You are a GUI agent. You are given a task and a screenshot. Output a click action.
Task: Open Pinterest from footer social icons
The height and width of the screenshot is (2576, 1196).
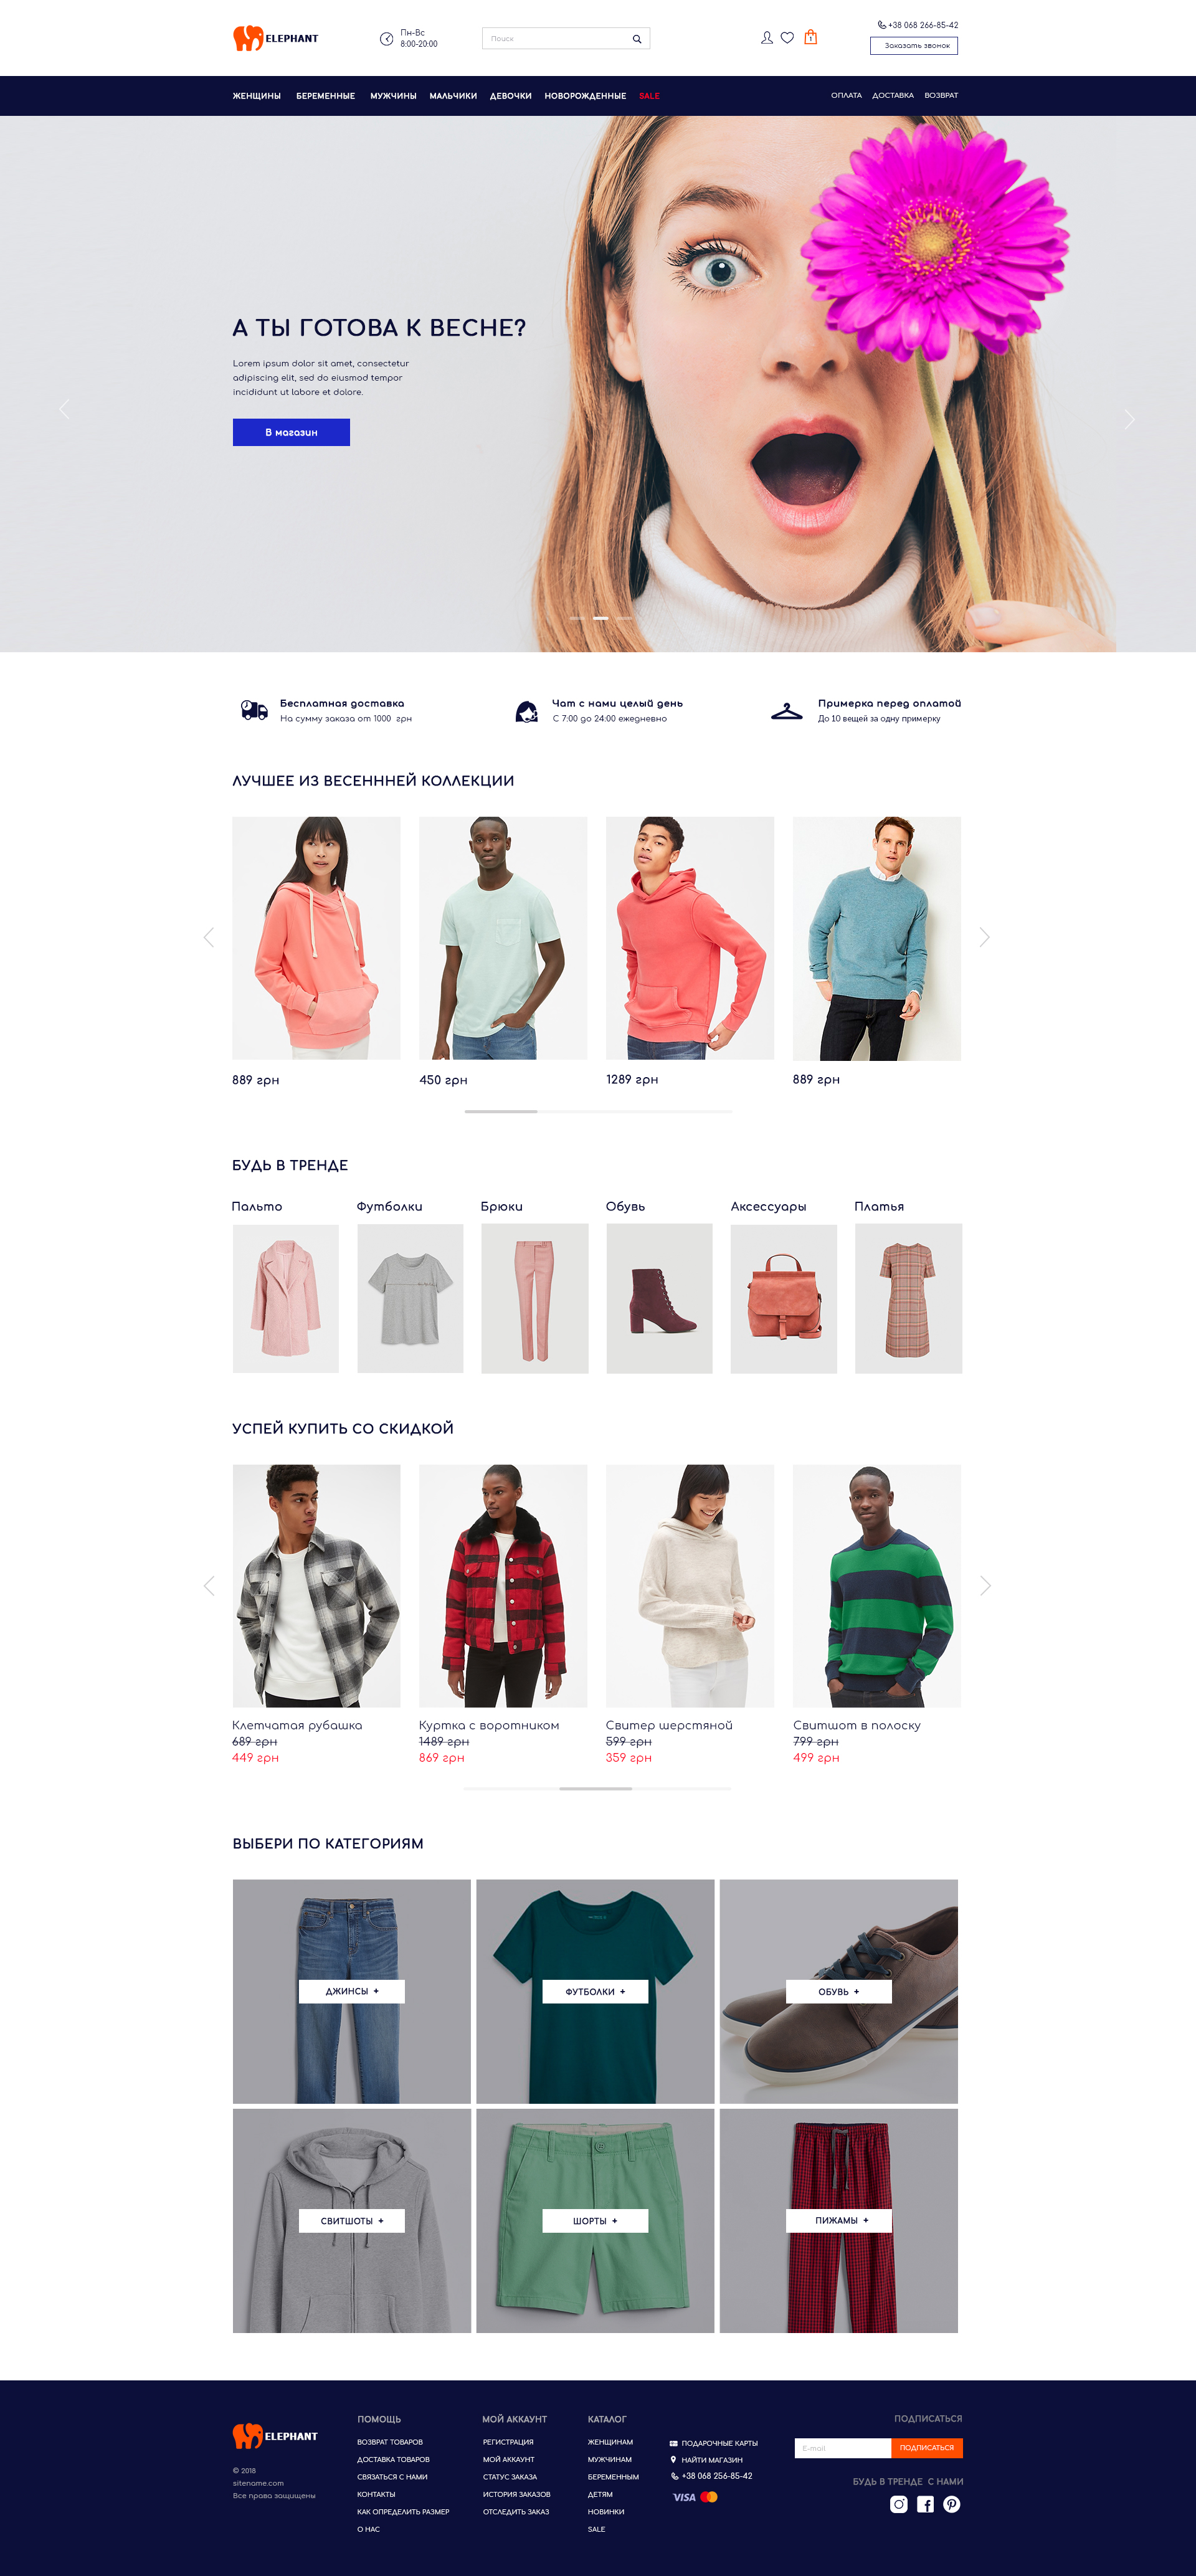(x=952, y=2504)
